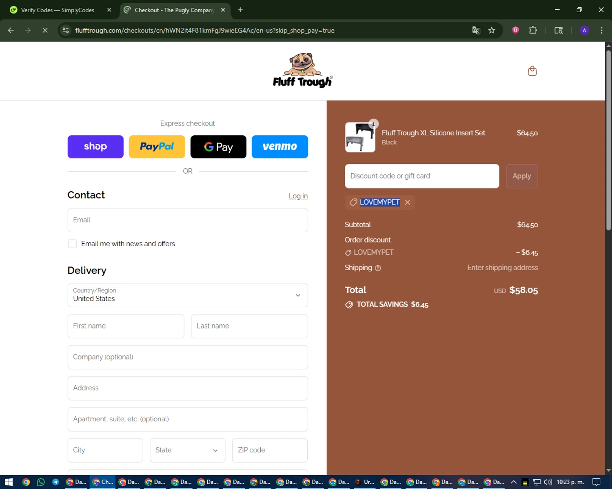
Task: Open WhatsApp from the taskbar
Action: pyautogui.click(x=41, y=482)
